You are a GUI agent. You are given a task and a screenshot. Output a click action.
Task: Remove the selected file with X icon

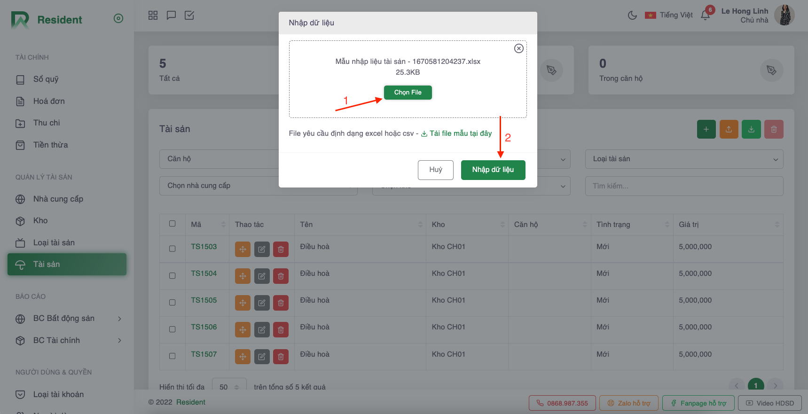point(518,48)
